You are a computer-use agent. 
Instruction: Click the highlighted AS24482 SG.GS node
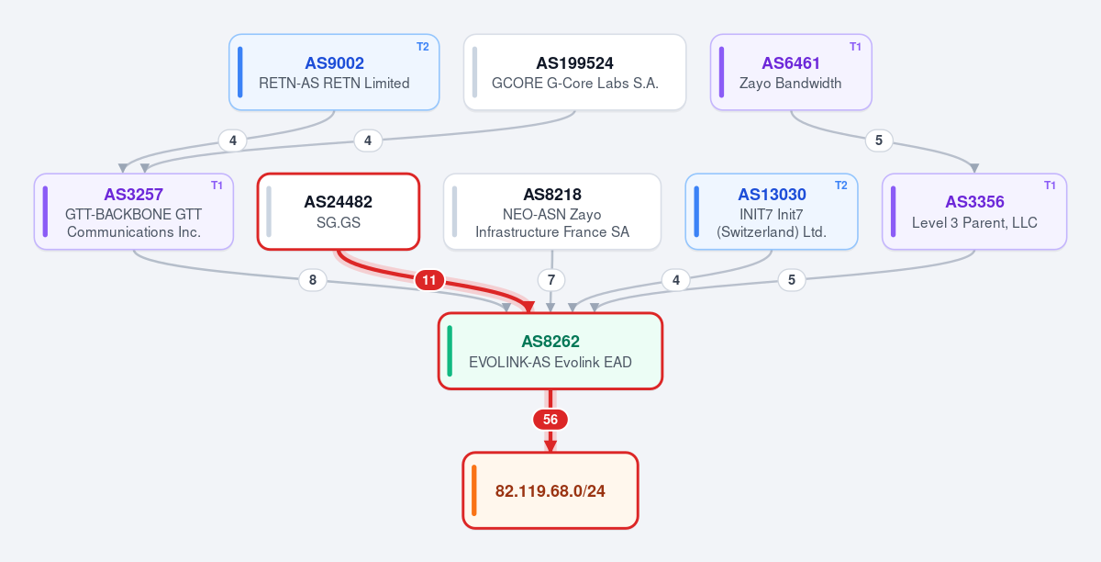pyautogui.click(x=339, y=211)
